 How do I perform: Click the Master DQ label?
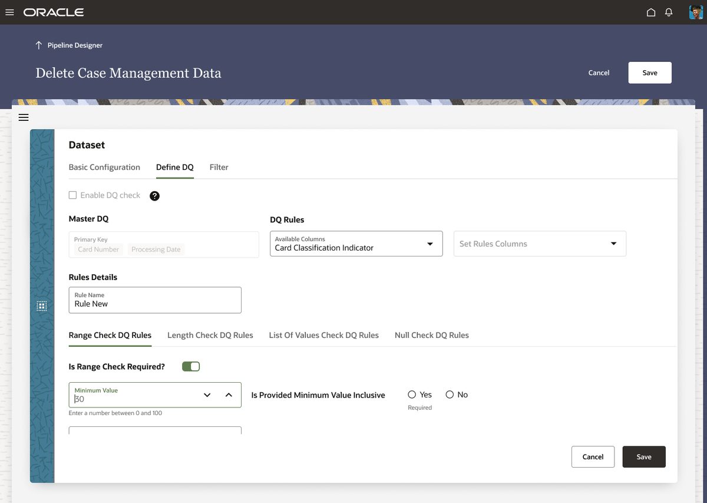[x=88, y=219]
